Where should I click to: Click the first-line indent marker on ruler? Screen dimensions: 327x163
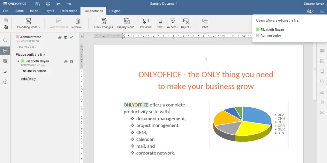point(124,34)
